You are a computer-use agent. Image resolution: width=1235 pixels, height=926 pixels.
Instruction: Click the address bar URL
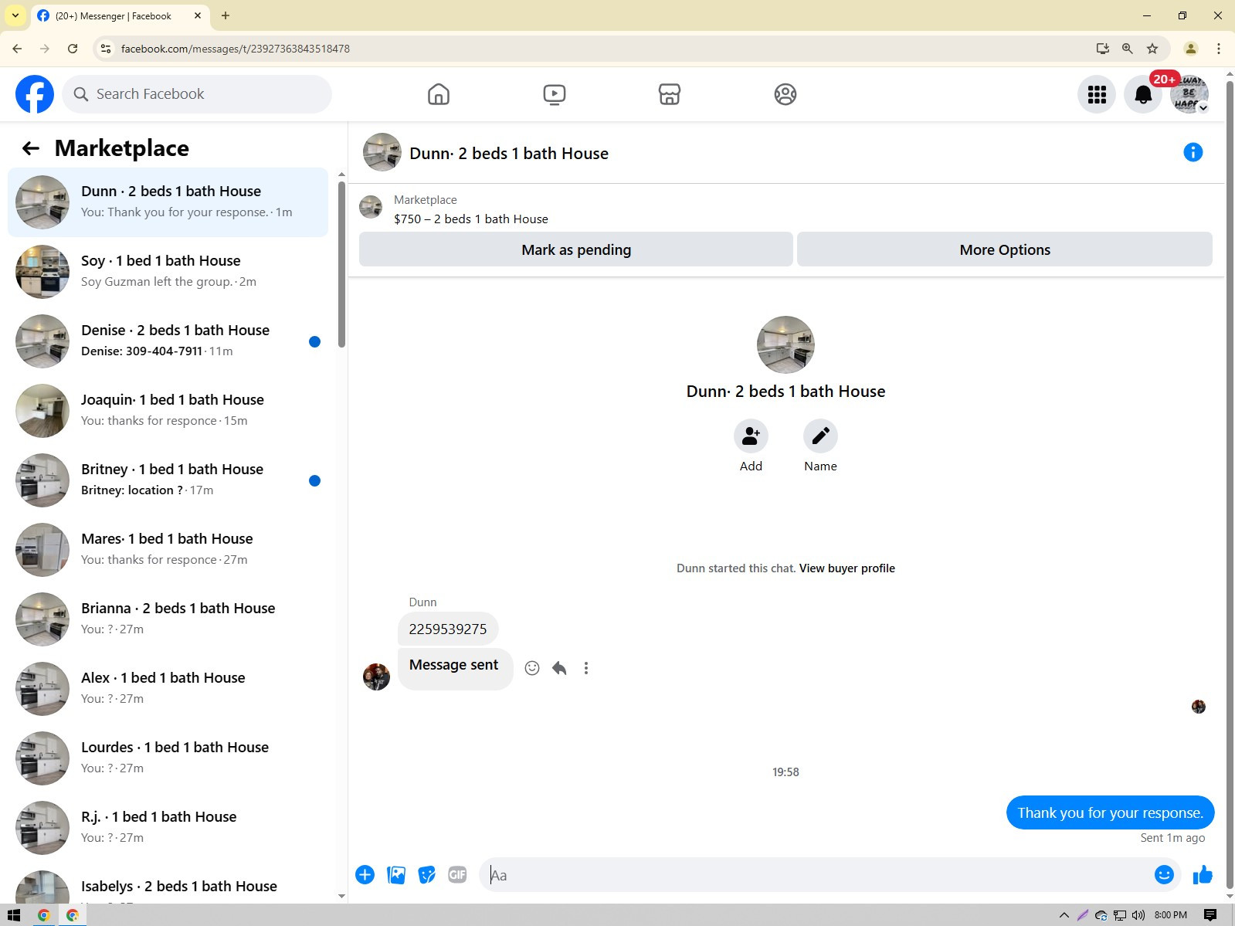coord(236,49)
